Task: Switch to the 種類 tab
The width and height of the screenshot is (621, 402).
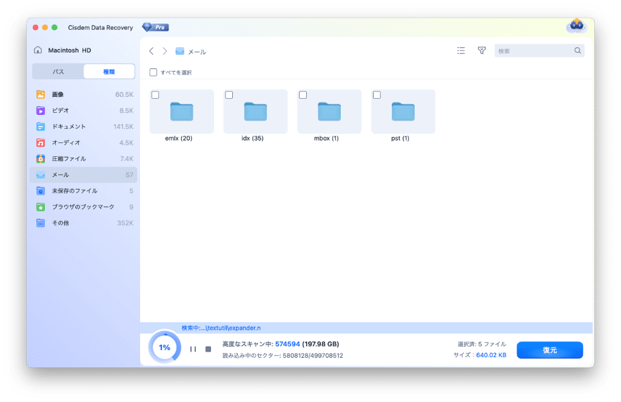Action: pyautogui.click(x=109, y=71)
